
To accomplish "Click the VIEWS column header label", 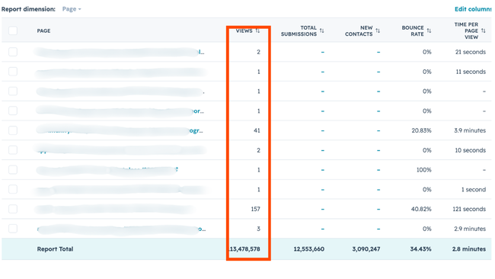I will point(244,30).
